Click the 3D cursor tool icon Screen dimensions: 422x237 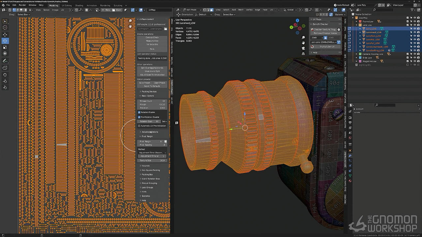tap(5, 28)
